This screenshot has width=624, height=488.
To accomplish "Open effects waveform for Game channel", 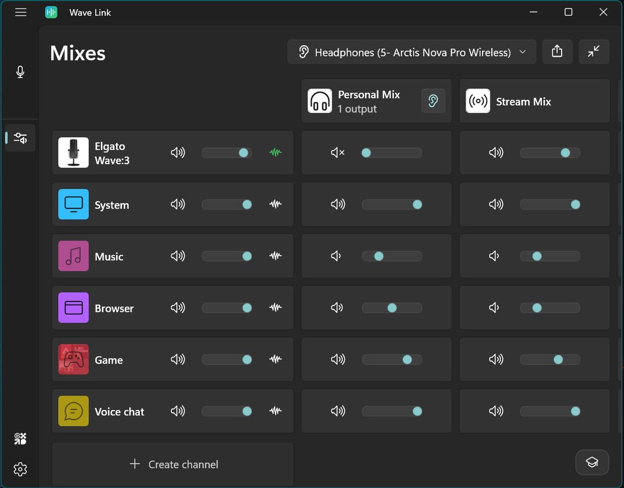I will point(276,359).
